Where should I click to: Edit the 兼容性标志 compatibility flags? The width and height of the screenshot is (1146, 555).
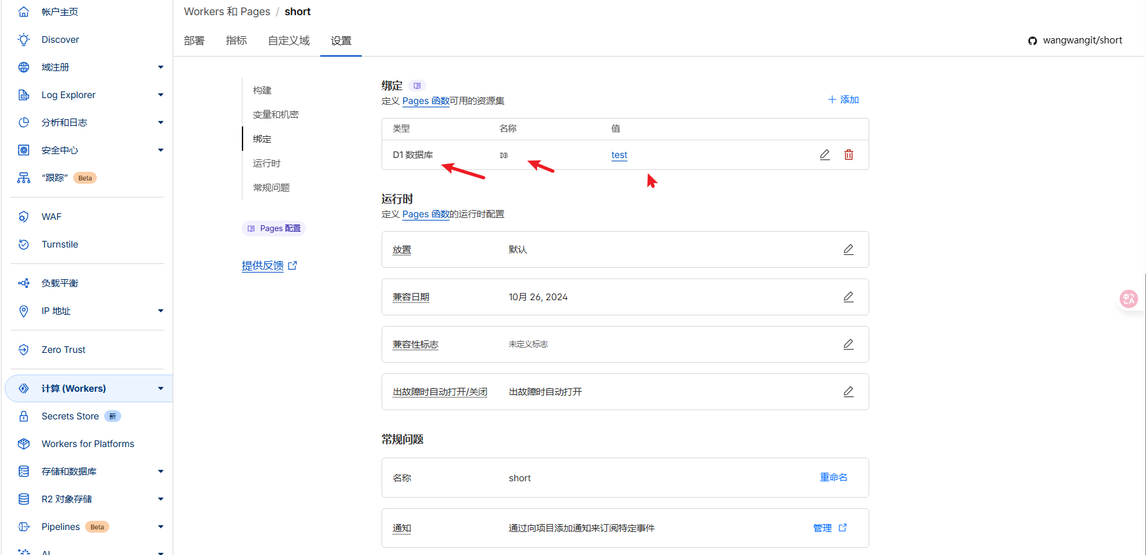pos(848,344)
